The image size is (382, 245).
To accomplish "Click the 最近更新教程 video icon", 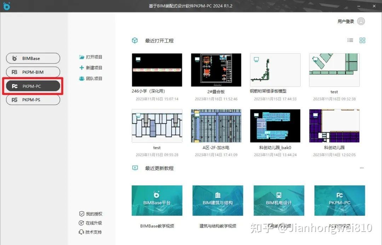I will click(x=135, y=168).
